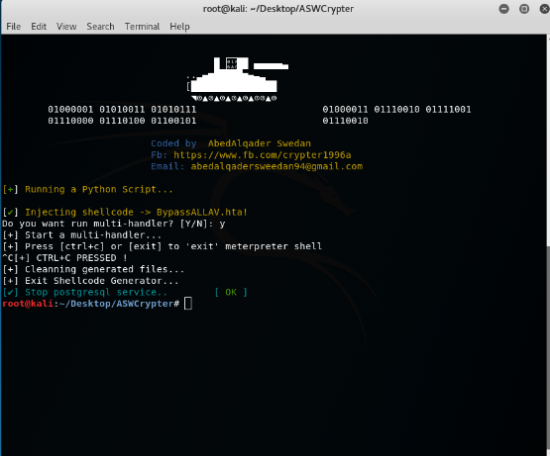Click the root@kali prompt text
This screenshot has width=550, height=456.
(28, 304)
